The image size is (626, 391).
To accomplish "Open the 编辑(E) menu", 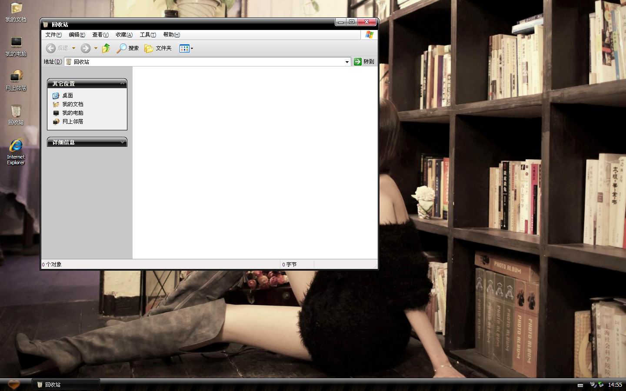I will click(77, 35).
